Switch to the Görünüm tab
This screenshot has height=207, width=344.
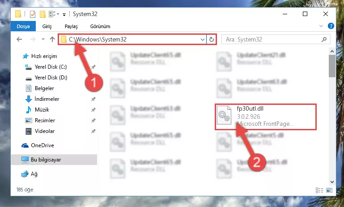100,26
